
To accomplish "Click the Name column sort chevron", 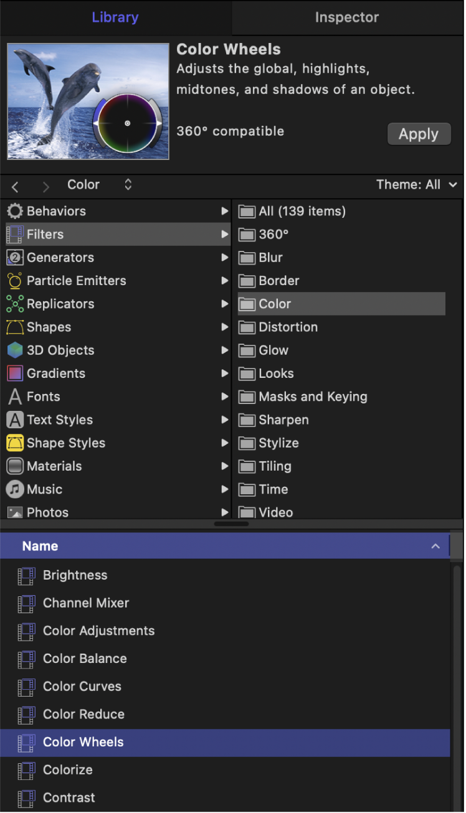I will point(435,546).
